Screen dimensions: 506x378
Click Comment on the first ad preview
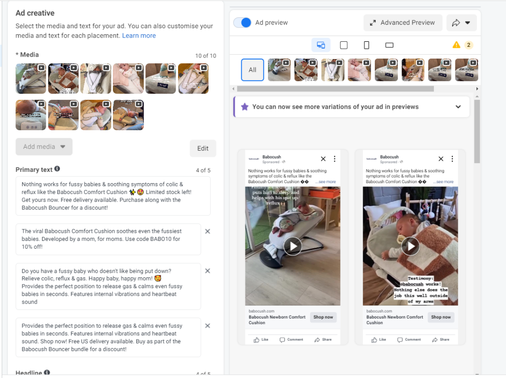[291, 340]
